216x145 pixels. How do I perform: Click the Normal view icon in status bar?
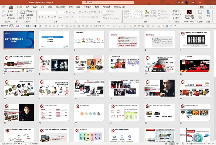coord(166,144)
